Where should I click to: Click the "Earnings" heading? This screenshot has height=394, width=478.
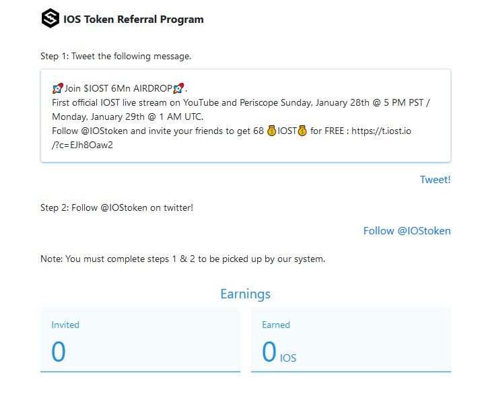pos(245,294)
